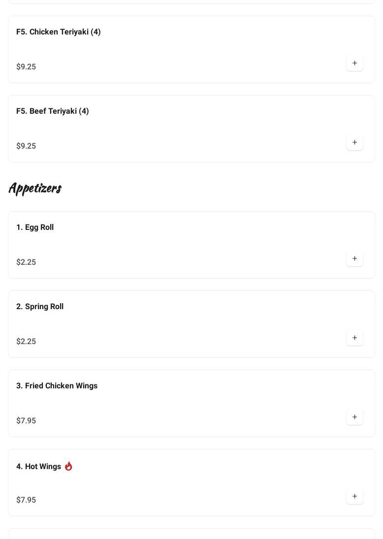
Task: Click the $9.25 price under Beef Teriyaki
Action: click(x=26, y=146)
